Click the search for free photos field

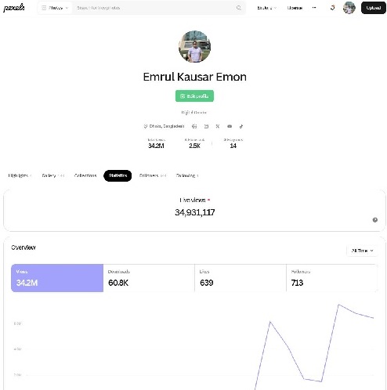155,8
